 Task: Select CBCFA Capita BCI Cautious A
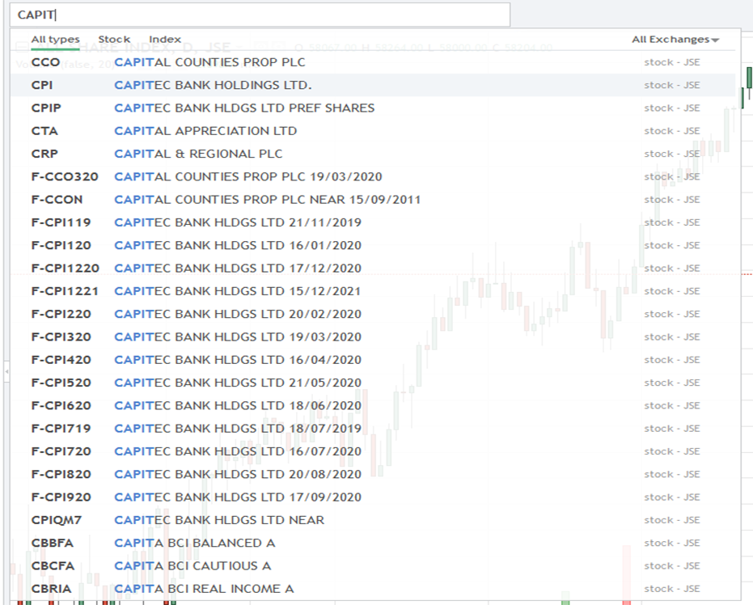(373, 565)
